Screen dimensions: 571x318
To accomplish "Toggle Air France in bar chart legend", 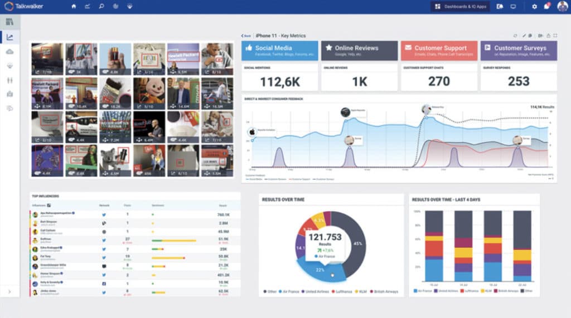I will [423, 291].
